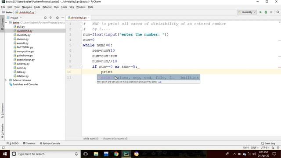281x158 pixels.
Task: Open Windows Start menu
Action: [5, 154]
